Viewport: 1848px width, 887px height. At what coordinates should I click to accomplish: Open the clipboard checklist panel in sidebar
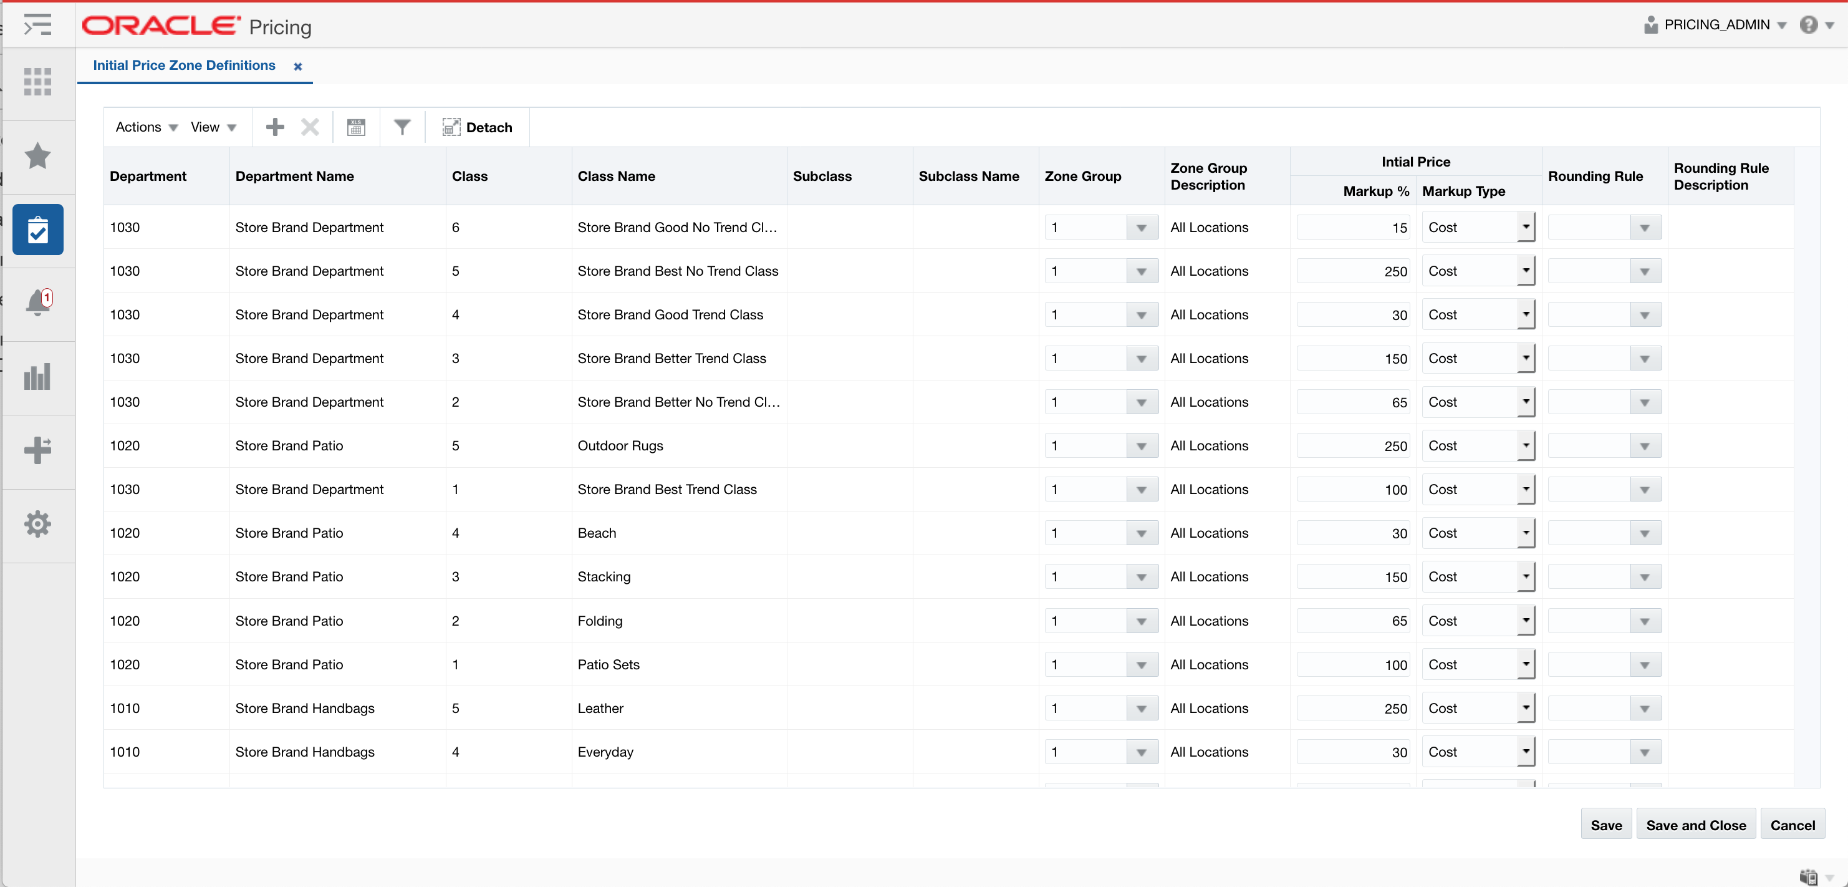[37, 230]
